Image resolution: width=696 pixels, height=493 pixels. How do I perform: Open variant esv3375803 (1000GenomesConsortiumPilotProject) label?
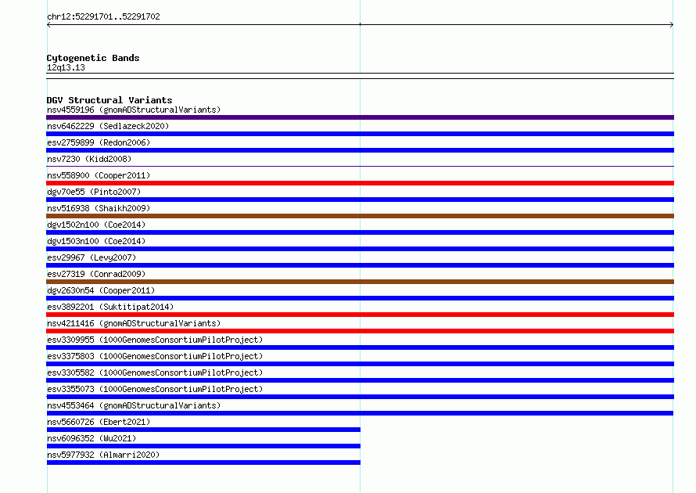pyautogui.click(x=155, y=356)
